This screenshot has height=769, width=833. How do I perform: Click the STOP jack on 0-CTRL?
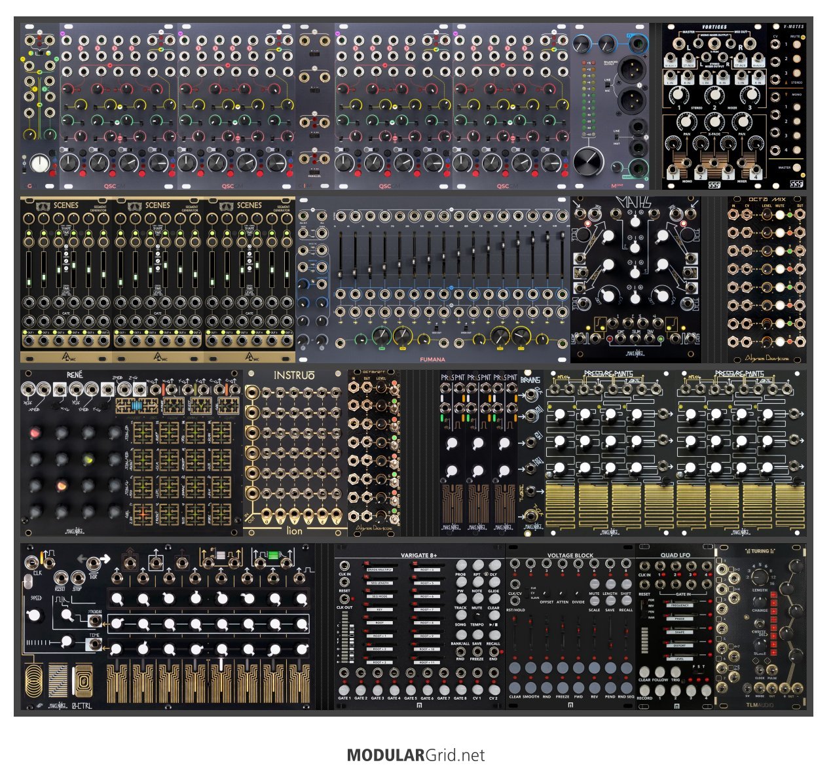(78, 578)
